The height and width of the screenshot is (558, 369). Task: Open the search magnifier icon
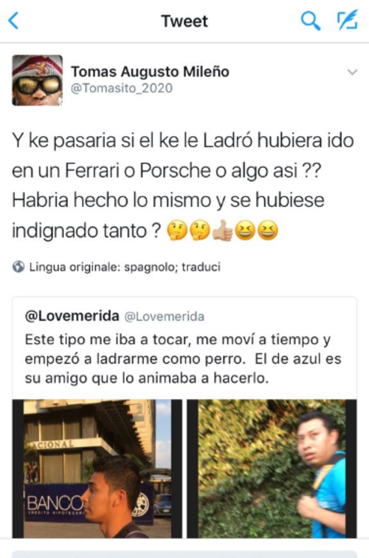click(x=311, y=20)
